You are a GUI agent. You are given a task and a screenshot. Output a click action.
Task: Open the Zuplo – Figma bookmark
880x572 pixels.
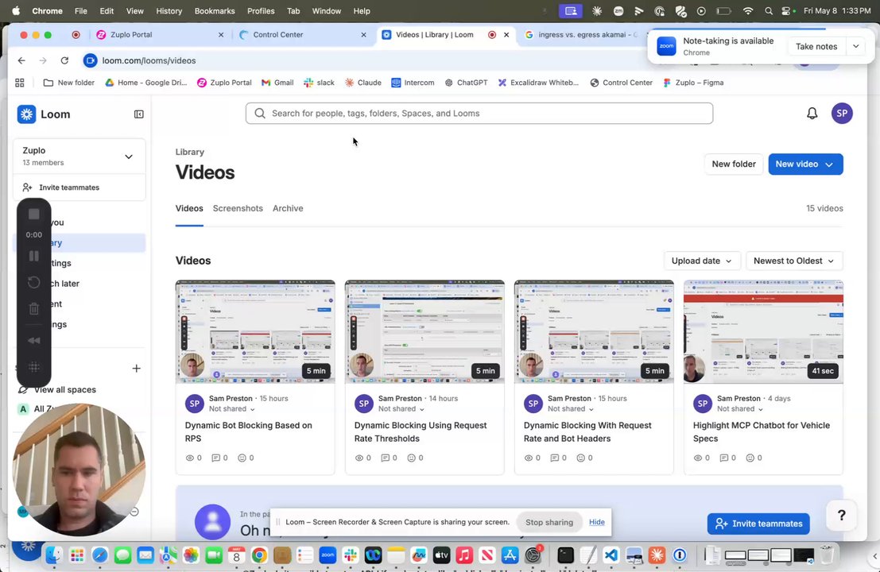(693, 83)
